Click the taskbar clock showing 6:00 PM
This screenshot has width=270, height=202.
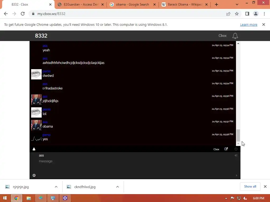coord(258,198)
